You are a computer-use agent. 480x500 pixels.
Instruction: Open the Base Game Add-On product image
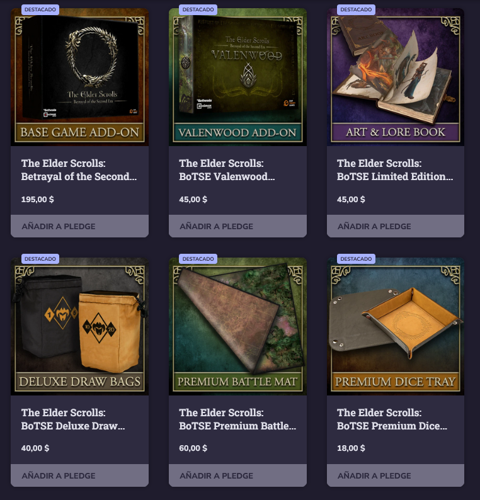pos(79,77)
